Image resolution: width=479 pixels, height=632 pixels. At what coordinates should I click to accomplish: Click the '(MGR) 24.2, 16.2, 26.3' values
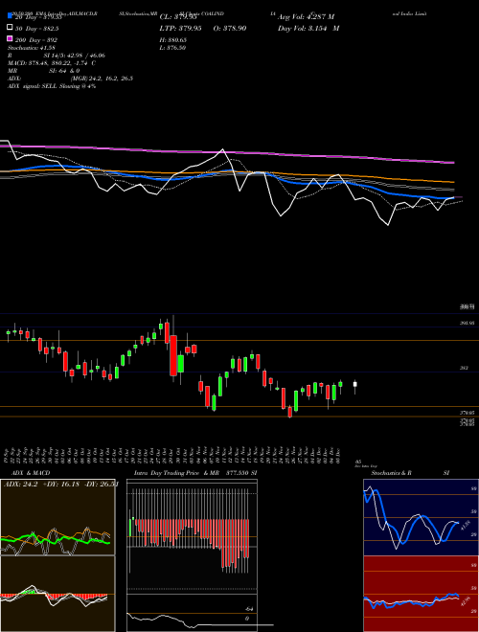point(102,79)
